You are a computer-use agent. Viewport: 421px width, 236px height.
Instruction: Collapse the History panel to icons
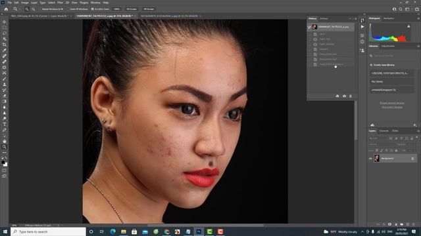point(350,19)
